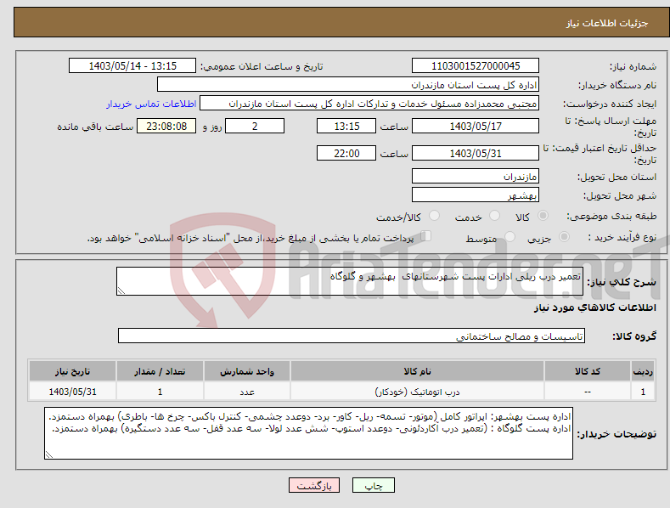Click the تاریخ و ساعت اعلان عمومی label
Screen dimensions: 670x508
[x=262, y=67]
